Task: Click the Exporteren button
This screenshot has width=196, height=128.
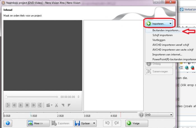Action: tap(62, 123)
